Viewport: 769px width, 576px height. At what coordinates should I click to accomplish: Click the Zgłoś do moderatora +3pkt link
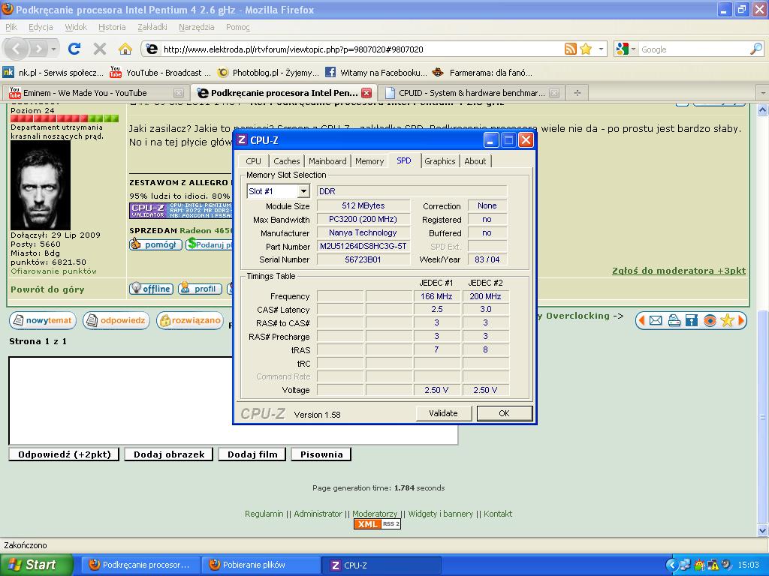click(x=679, y=270)
